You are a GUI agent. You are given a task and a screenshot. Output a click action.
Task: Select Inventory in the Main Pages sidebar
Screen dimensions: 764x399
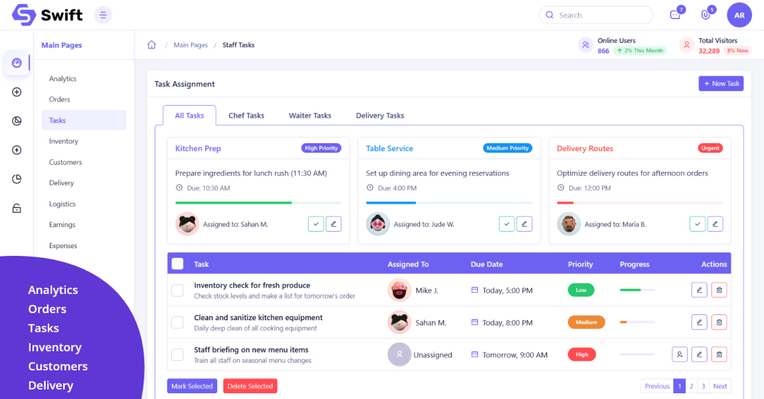62,141
